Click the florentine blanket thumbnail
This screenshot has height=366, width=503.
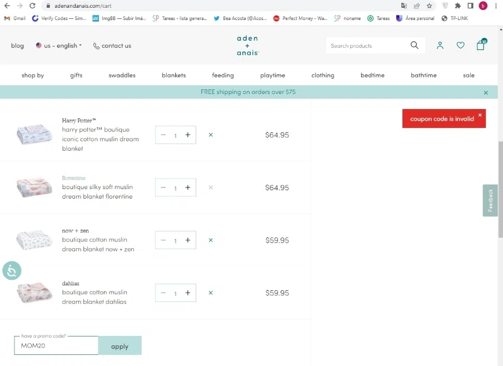[34, 187]
